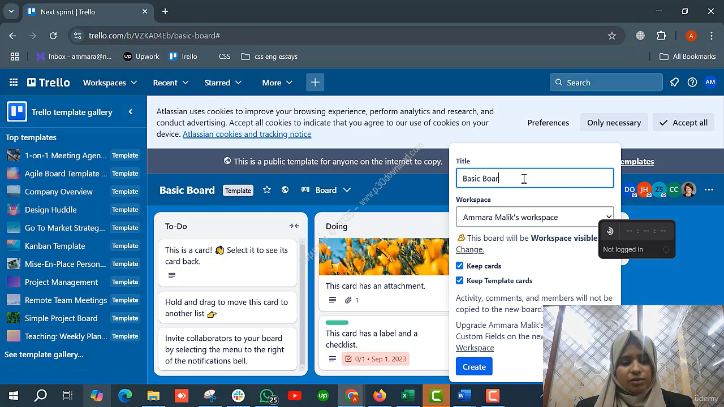Screen dimensions: 724x407
Task: Open a new Chrome tab
Action: coord(165,11)
